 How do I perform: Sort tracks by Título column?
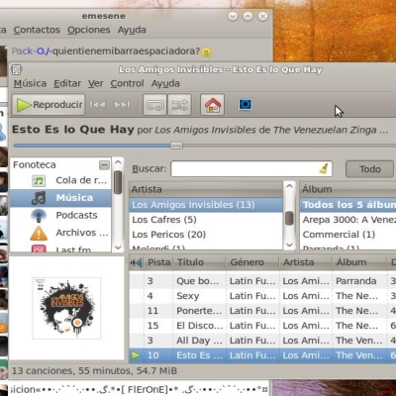coord(200,262)
